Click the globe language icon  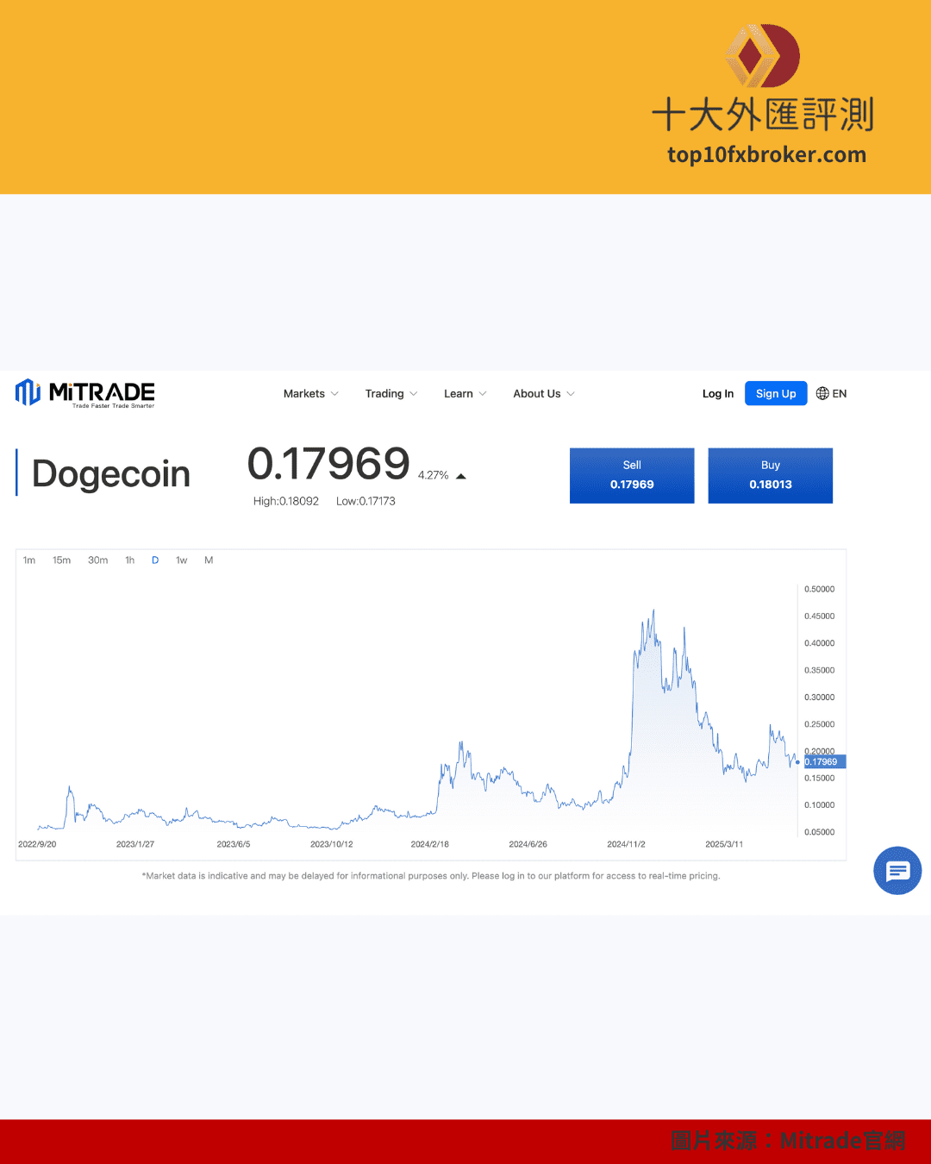[x=822, y=394]
